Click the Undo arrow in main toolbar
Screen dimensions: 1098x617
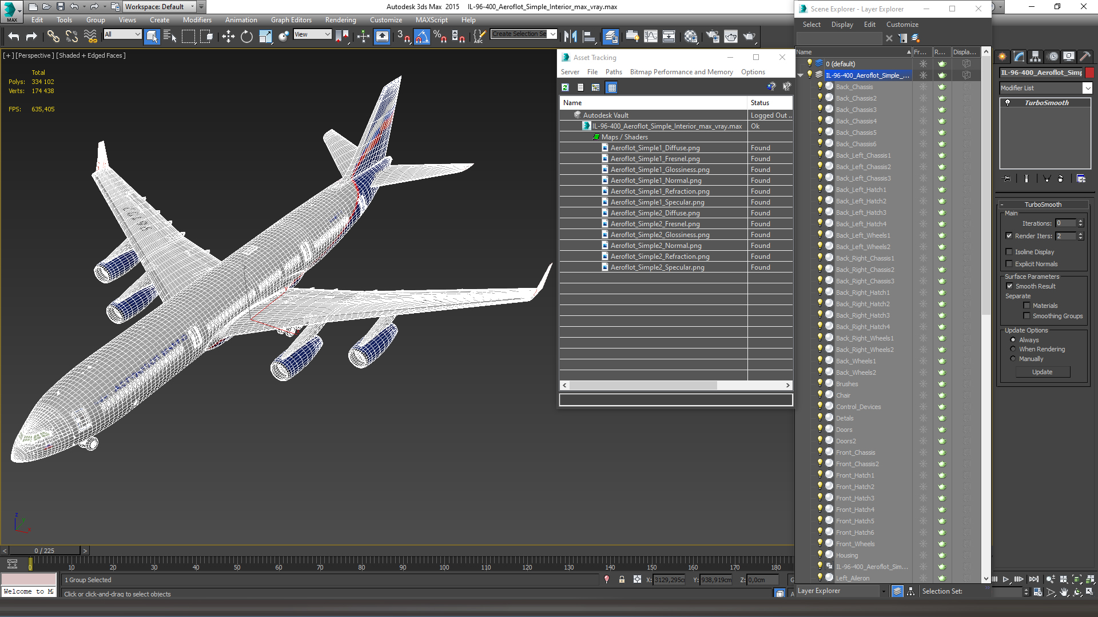pyautogui.click(x=14, y=37)
